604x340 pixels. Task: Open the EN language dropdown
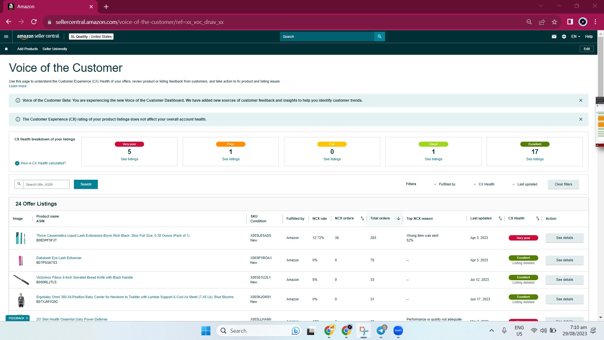tap(576, 37)
